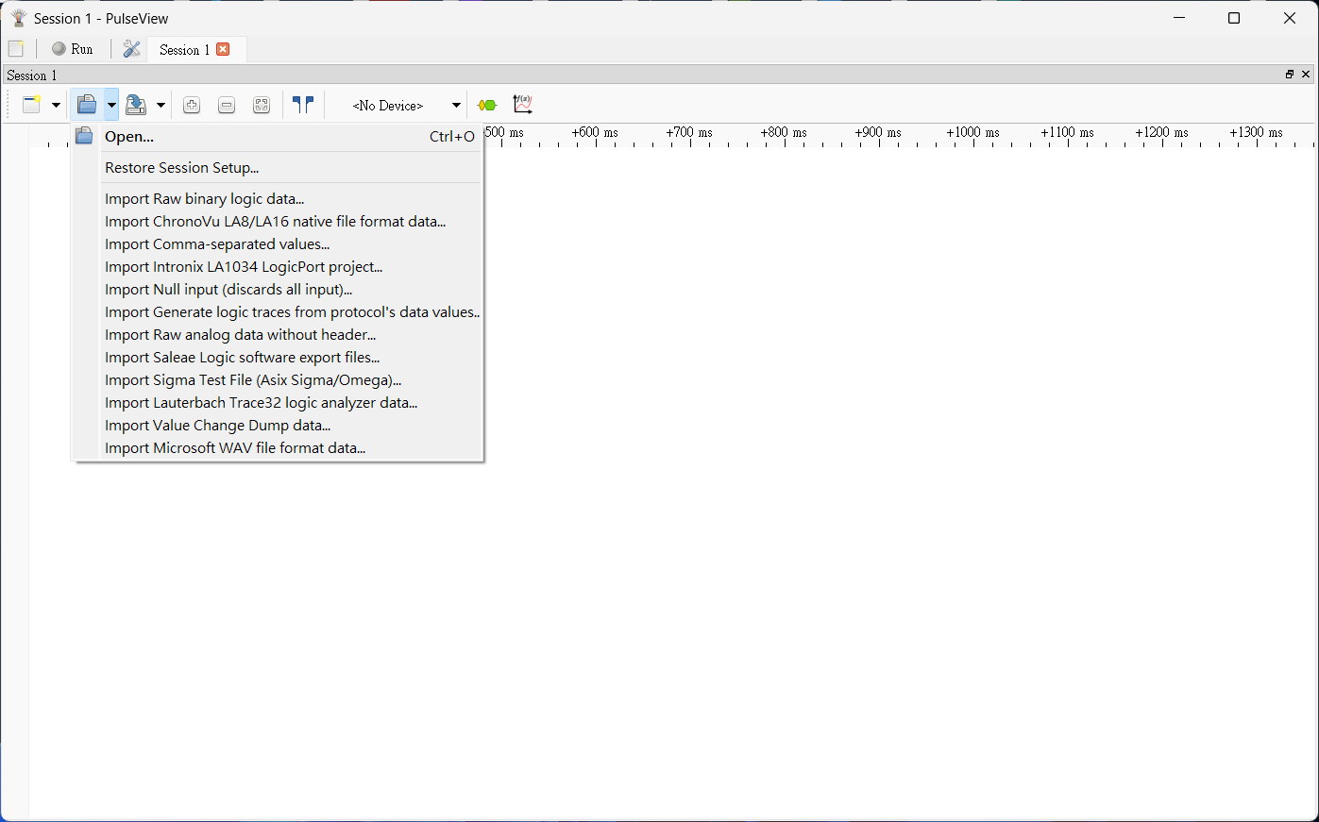The image size is (1319, 822).
Task: Select Import Raw binary logic data...
Action: tap(278, 199)
